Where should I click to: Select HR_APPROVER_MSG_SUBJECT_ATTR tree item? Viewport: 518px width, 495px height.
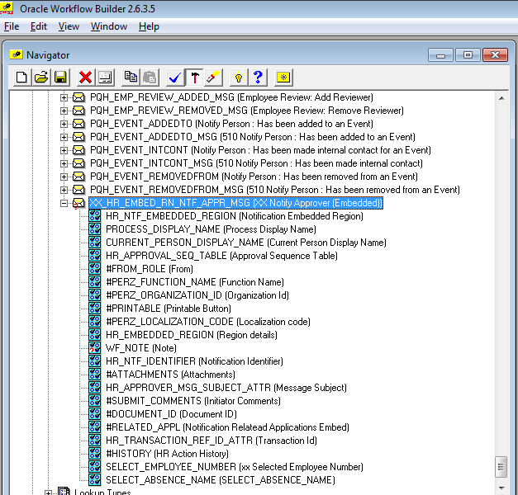(226, 388)
